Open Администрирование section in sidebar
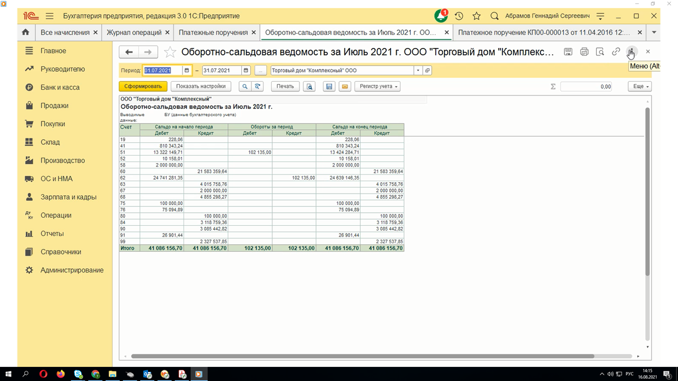 pos(72,270)
